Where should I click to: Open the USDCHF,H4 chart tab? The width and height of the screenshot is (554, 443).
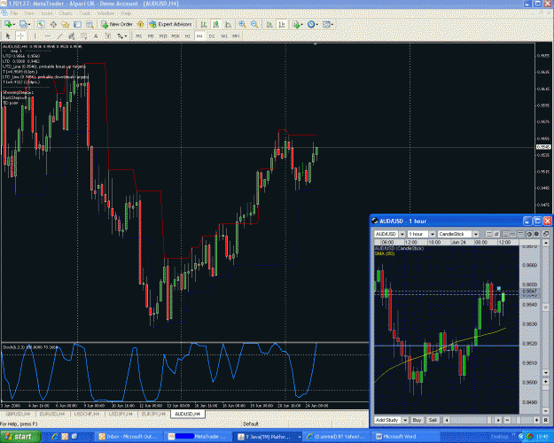click(x=87, y=414)
